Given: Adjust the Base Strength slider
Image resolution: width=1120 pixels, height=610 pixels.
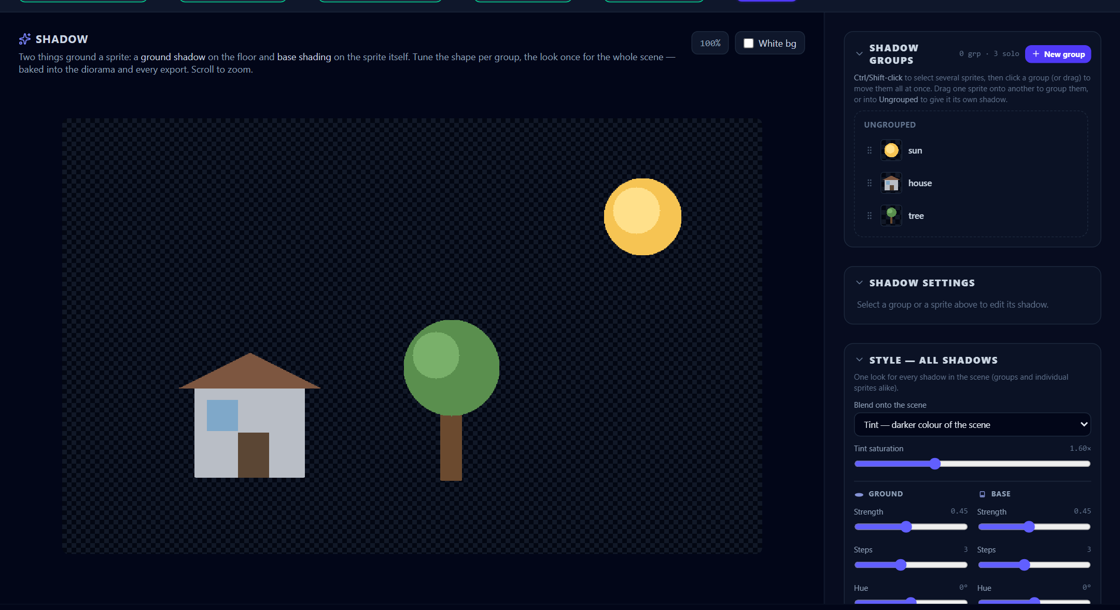Looking at the screenshot, I should point(1034,527).
